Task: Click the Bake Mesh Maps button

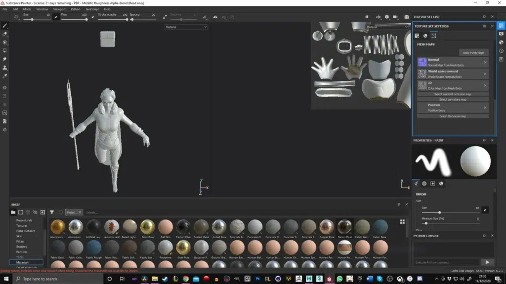Action: point(473,53)
